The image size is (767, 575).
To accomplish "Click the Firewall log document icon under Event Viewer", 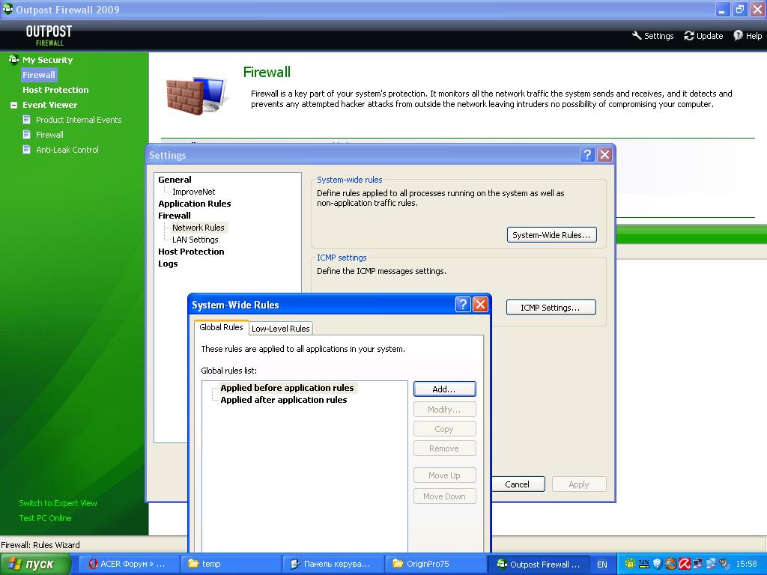I will (27, 135).
